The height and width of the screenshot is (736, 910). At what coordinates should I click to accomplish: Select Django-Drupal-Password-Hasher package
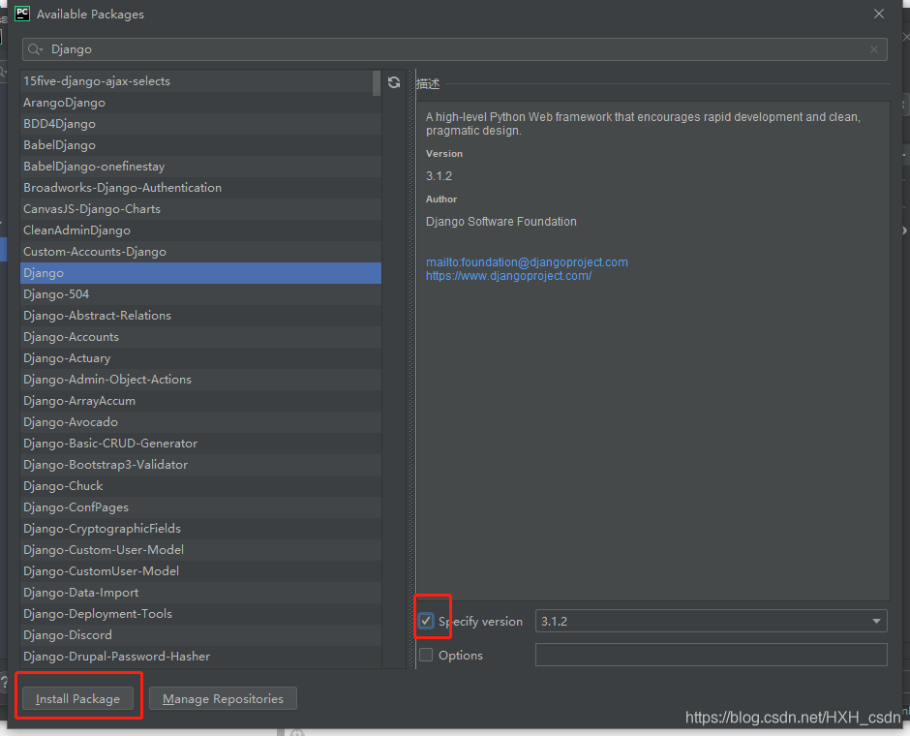pos(200,657)
